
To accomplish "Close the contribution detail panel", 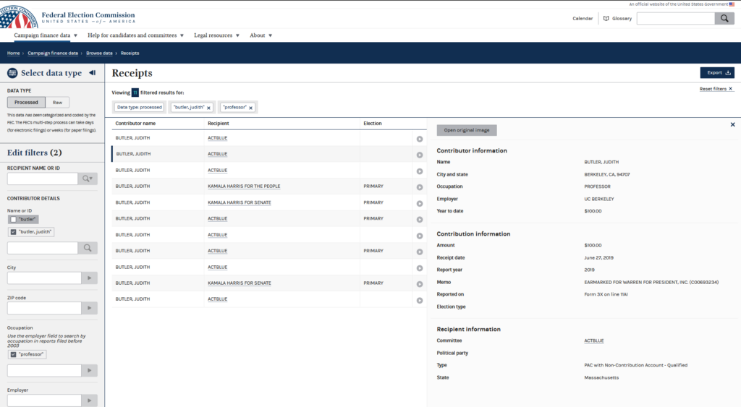I will tap(732, 124).
